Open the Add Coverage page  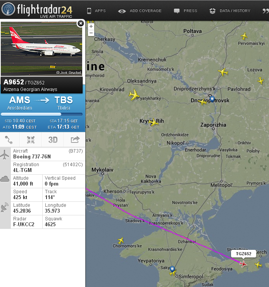[x=140, y=11]
